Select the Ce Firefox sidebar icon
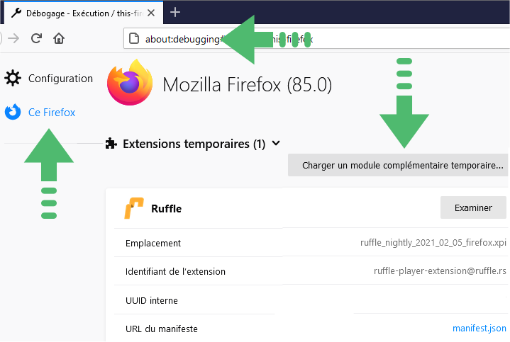This screenshot has width=510, height=342. pos(13,112)
